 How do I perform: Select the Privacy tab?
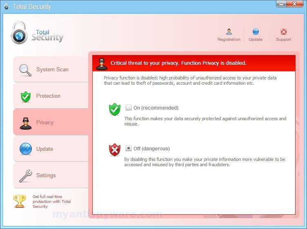click(51, 122)
